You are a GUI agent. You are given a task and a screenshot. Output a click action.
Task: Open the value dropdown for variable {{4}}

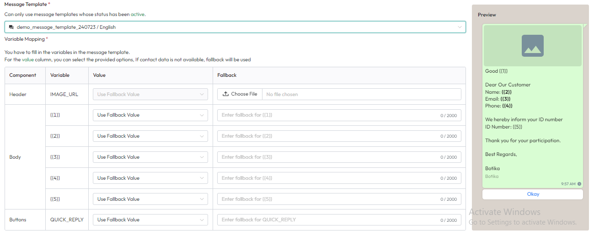pyautogui.click(x=150, y=178)
